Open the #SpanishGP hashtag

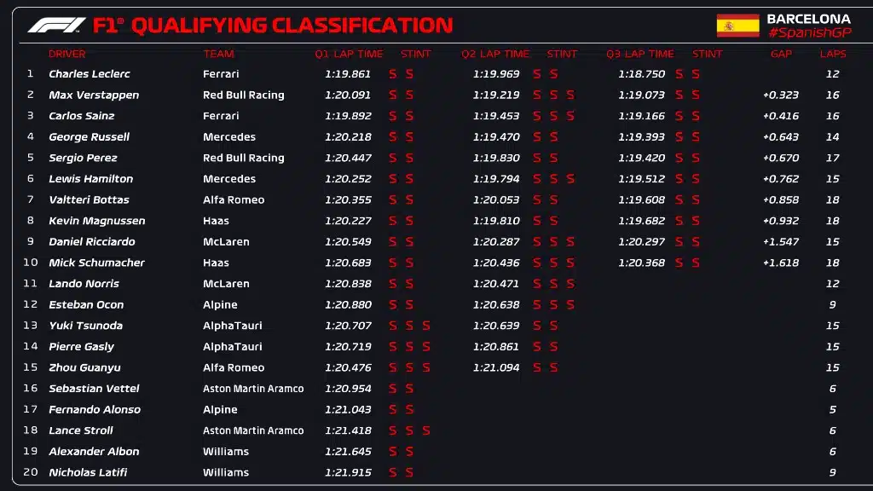(x=808, y=32)
